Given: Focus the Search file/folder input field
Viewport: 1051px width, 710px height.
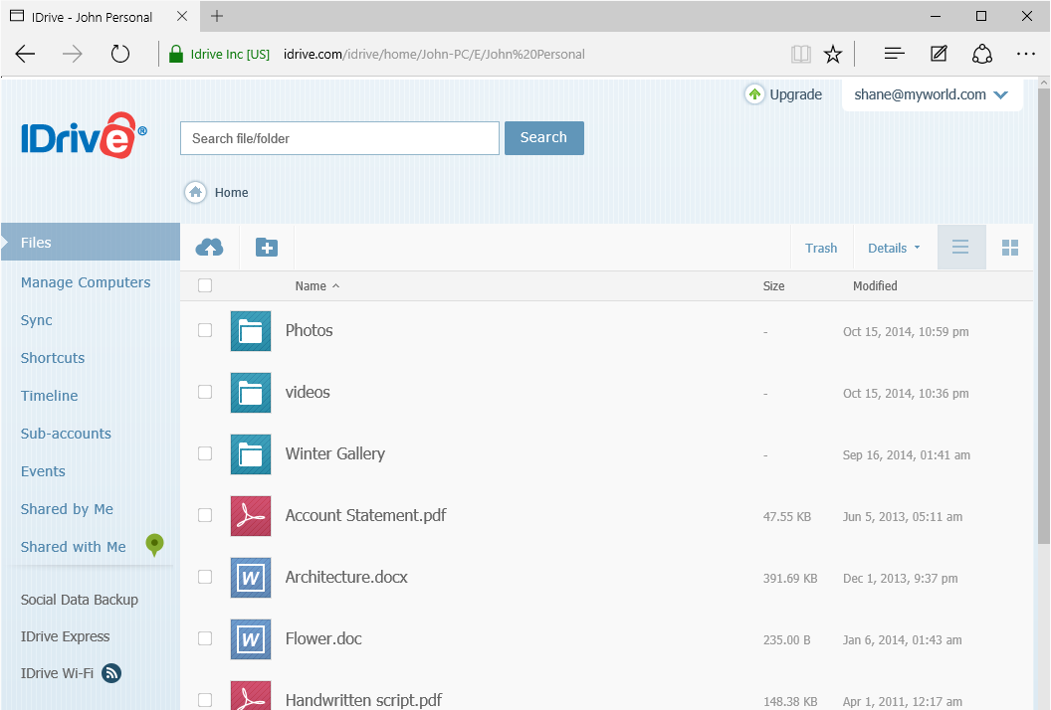Looking at the screenshot, I should 339,138.
